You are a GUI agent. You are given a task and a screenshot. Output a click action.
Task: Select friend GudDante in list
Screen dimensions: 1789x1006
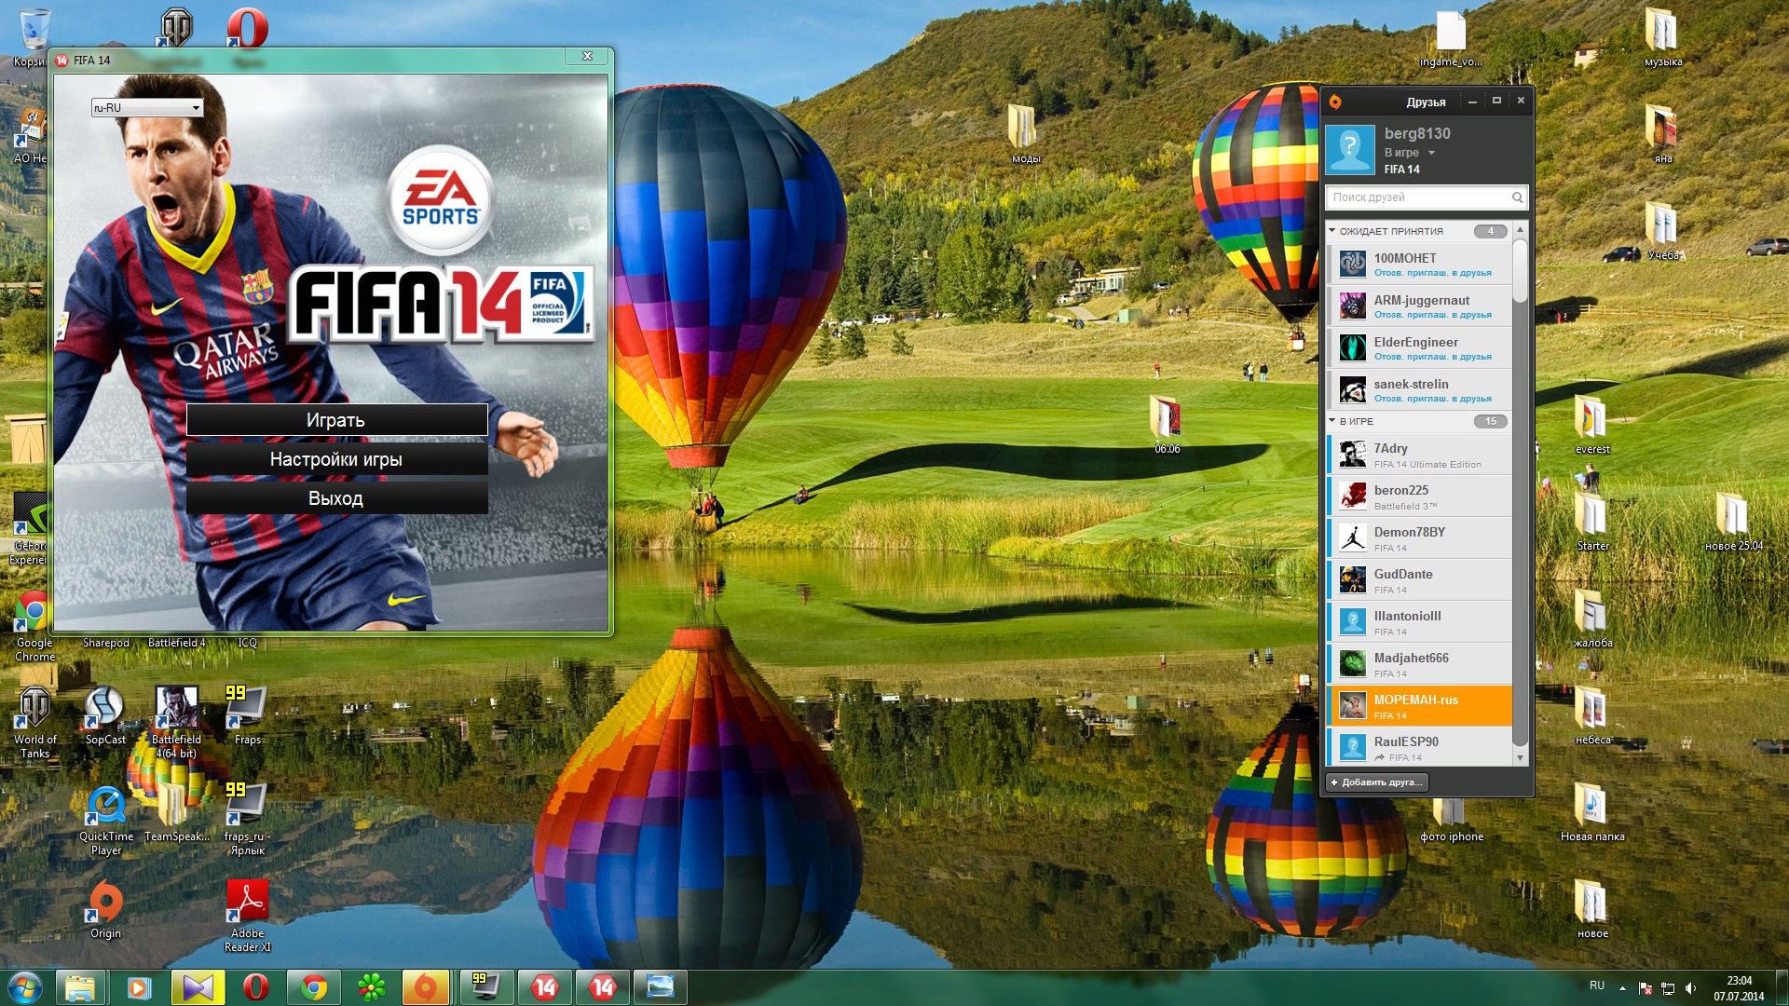coord(1419,580)
